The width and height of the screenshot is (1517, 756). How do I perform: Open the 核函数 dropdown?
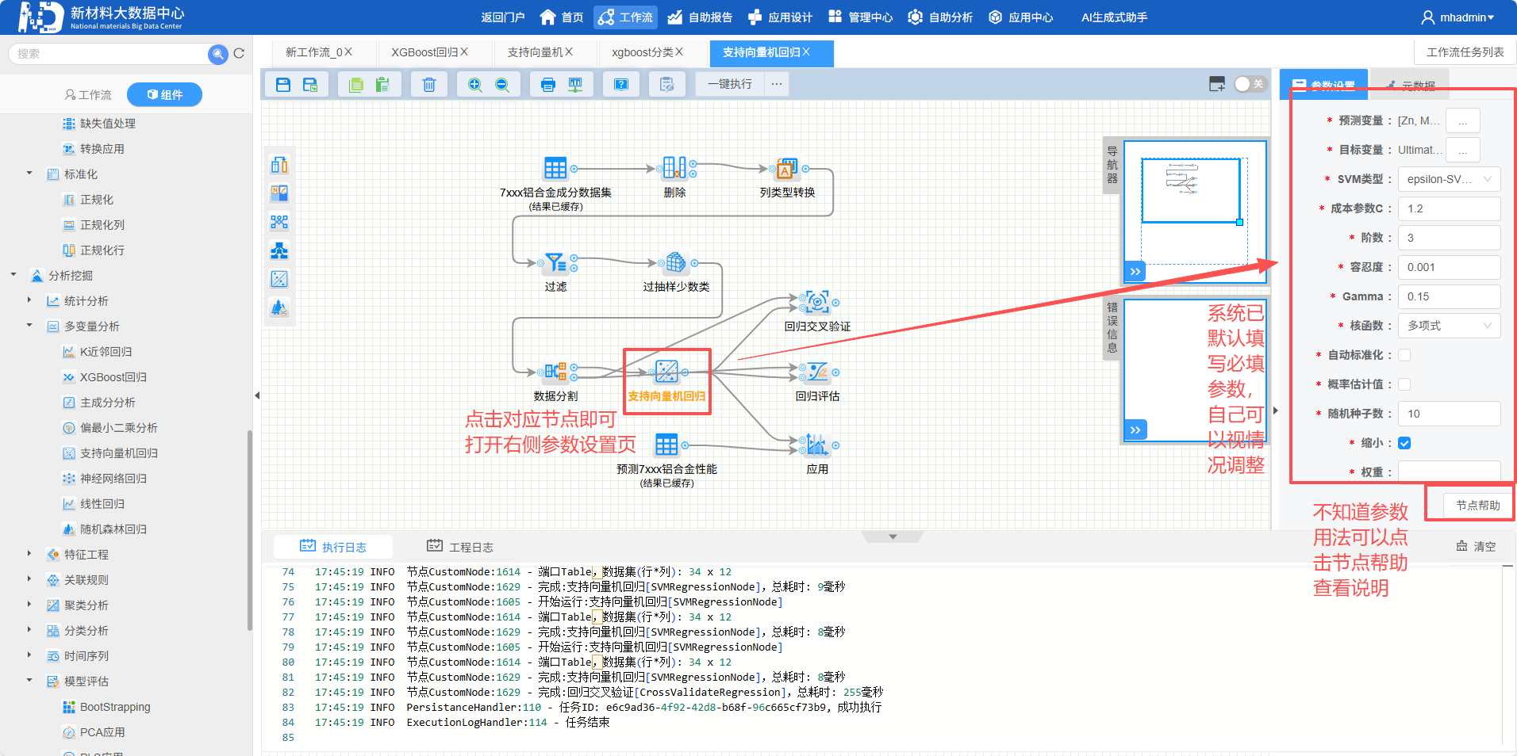click(1448, 326)
